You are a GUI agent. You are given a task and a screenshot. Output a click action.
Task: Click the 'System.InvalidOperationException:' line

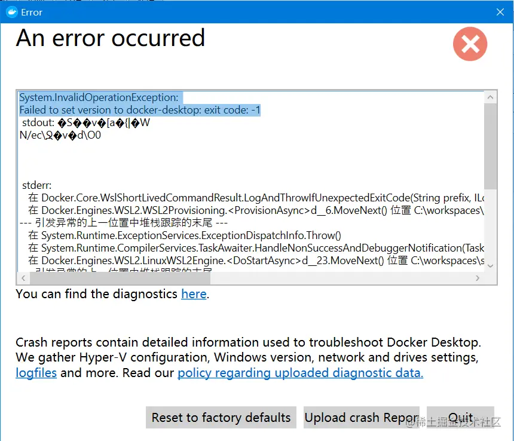click(99, 97)
